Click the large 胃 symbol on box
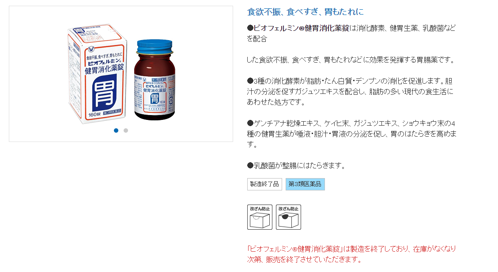This screenshot has height=272, width=498. pos(105,93)
